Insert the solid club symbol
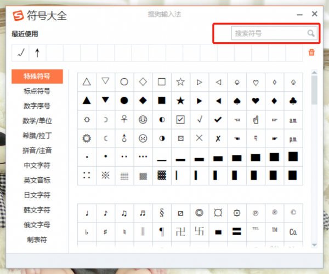329x274 pixels. pyautogui.click(x=293, y=101)
